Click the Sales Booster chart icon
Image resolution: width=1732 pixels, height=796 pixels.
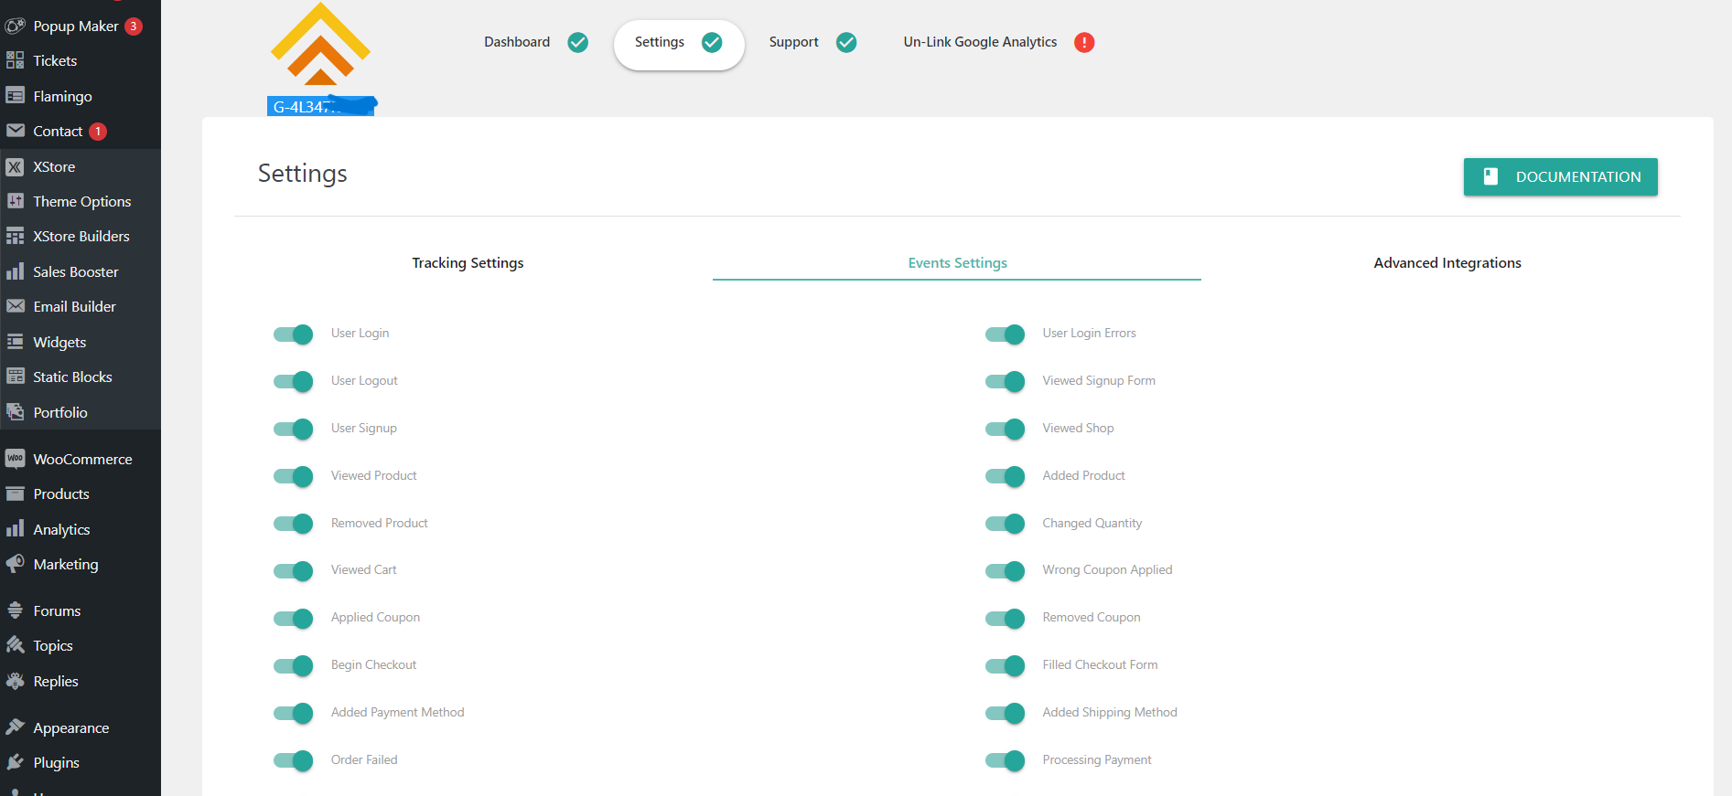pyautogui.click(x=16, y=271)
